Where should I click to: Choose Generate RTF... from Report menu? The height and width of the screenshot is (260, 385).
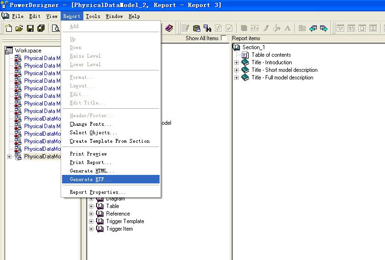[111, 179]
